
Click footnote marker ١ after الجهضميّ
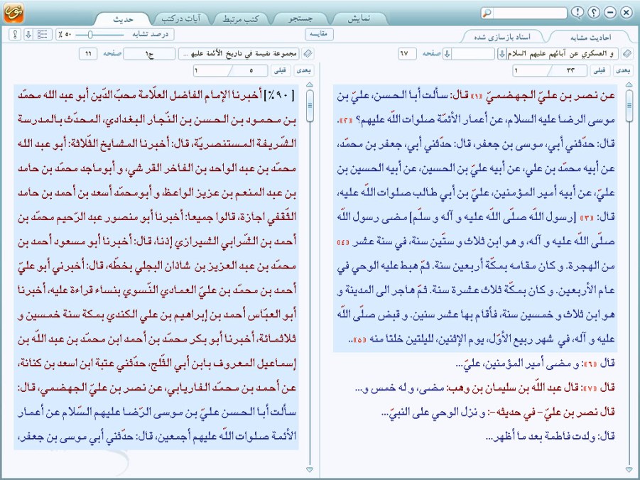tap(477, 96)
